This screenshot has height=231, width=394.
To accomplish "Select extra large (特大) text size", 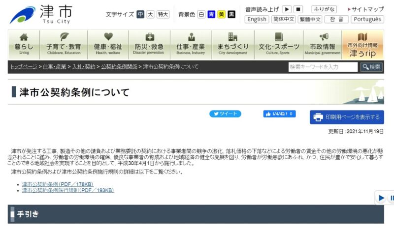I will pyautogui.click(x=163, y=14).
